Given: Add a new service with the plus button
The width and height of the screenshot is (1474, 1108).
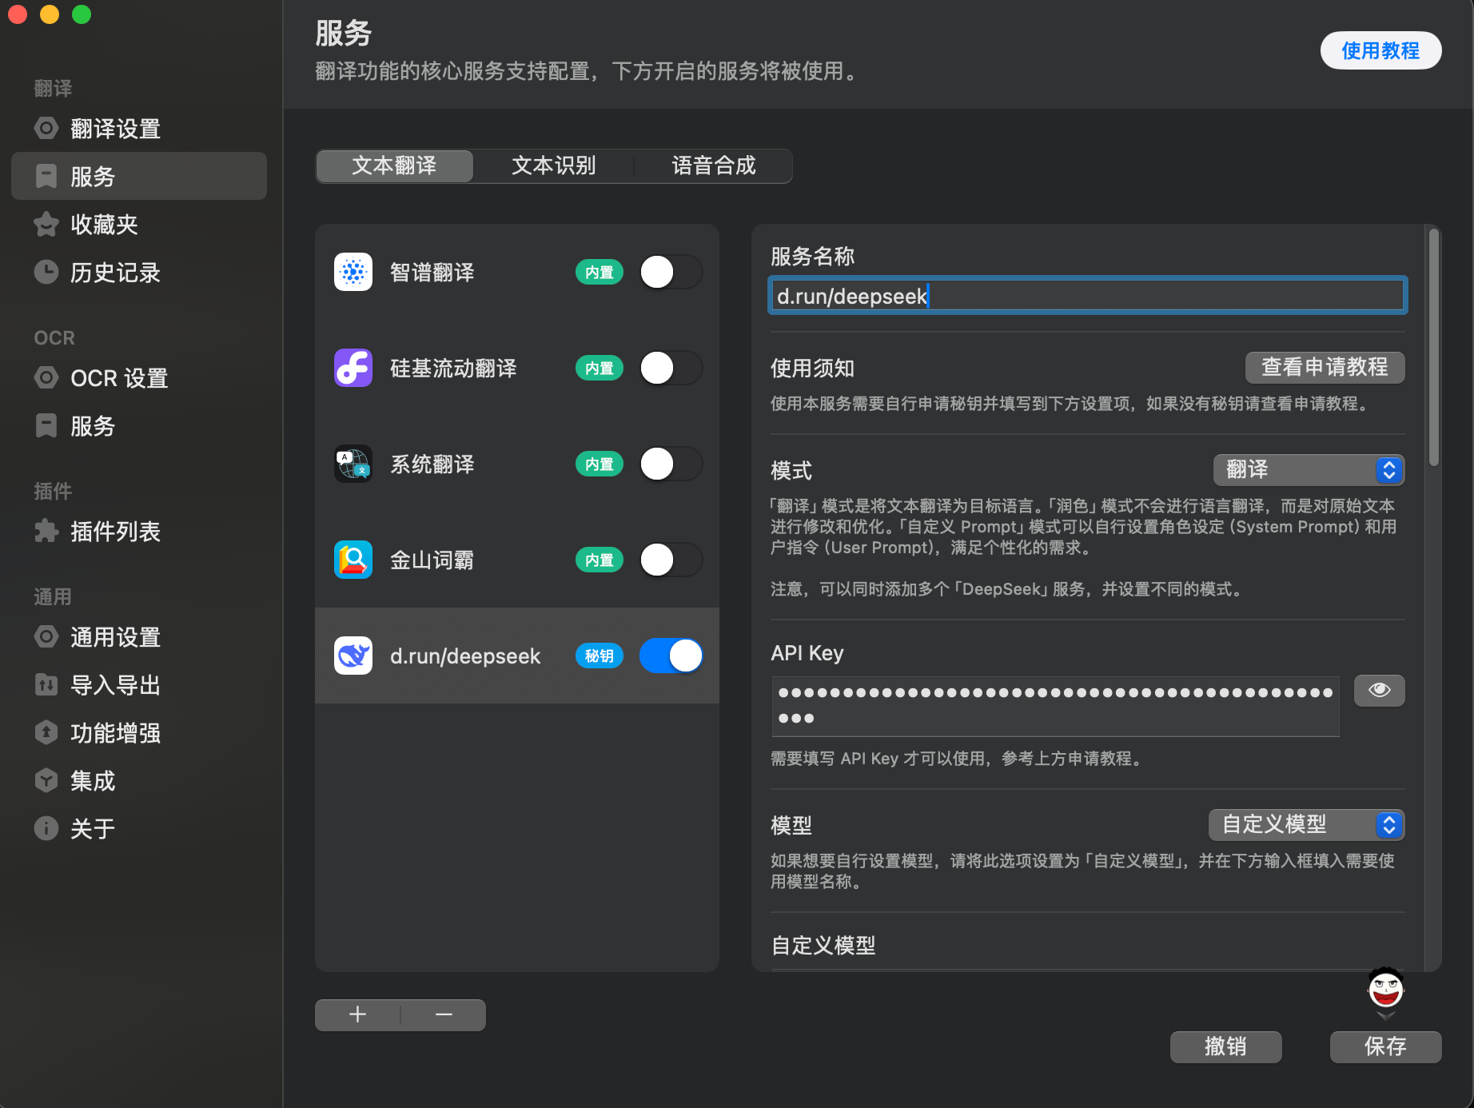Looking at the screenshot, I should [x=357, y=1014].
